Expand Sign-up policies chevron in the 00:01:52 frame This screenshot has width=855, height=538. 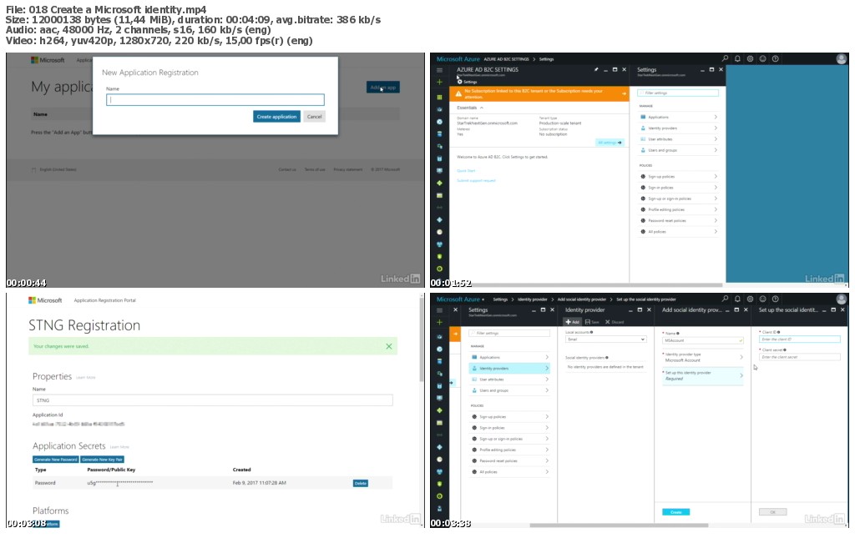716,177
